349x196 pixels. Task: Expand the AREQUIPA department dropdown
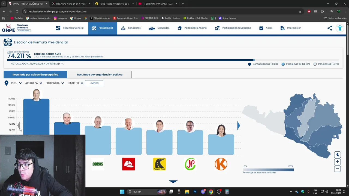point(34,83)
